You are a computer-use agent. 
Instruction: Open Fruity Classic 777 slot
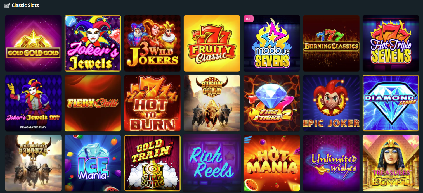pyautogui.click(x=212, y=43)
